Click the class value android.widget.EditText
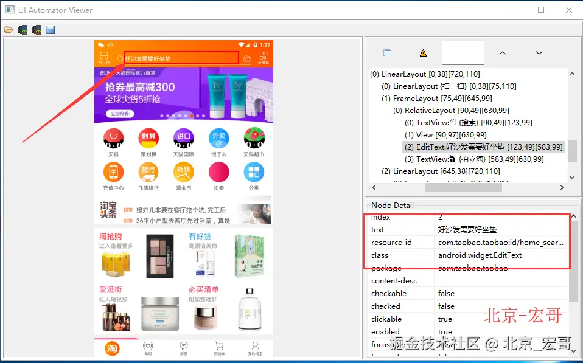The height and width of the screenshot is (363, 583). tap(480, 255)
